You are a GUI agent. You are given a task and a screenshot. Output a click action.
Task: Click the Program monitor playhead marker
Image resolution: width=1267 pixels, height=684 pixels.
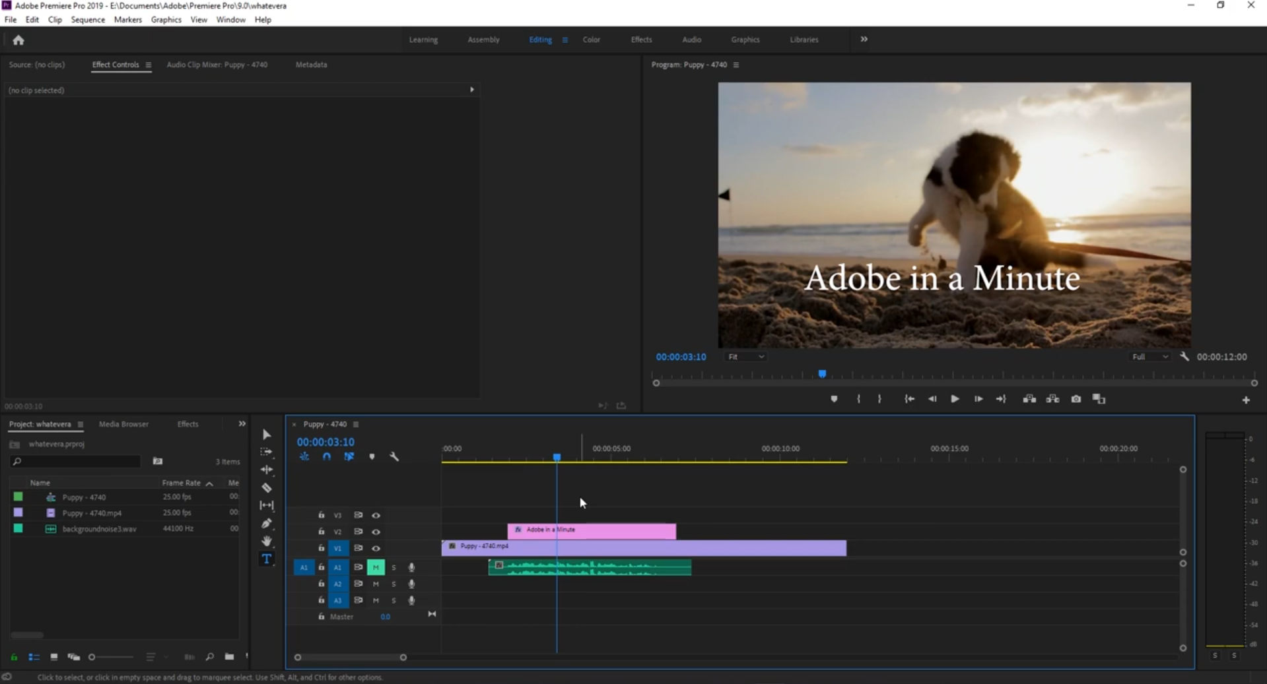pyautogui.click(x=822, y=374)
